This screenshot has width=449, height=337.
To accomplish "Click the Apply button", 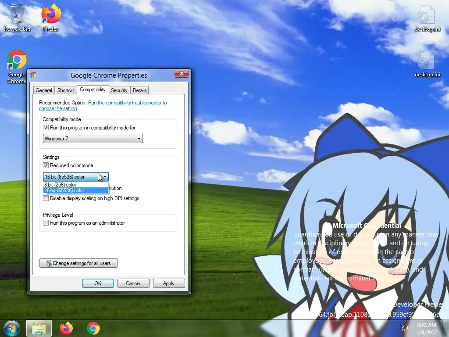I will pos(169,283).
